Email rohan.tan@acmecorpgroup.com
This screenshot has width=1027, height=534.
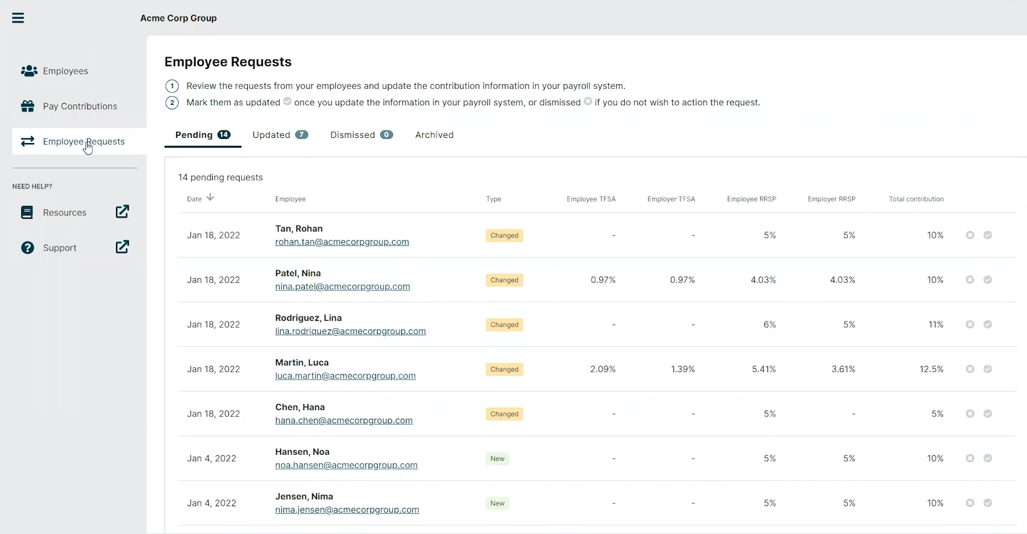point(342,242)
